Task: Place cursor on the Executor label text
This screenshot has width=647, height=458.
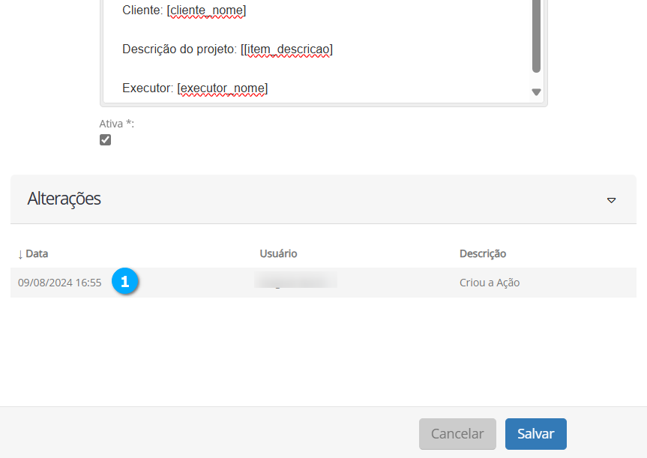Action: [148, 88]
